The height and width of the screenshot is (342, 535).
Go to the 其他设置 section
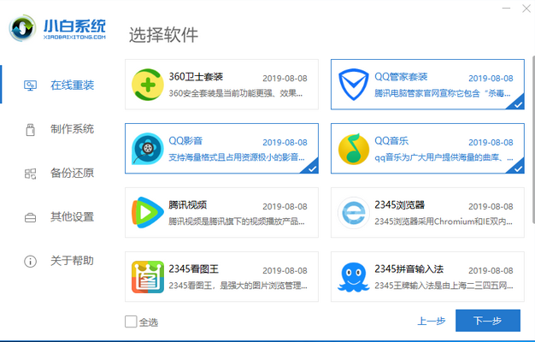(x=73, y=217)
